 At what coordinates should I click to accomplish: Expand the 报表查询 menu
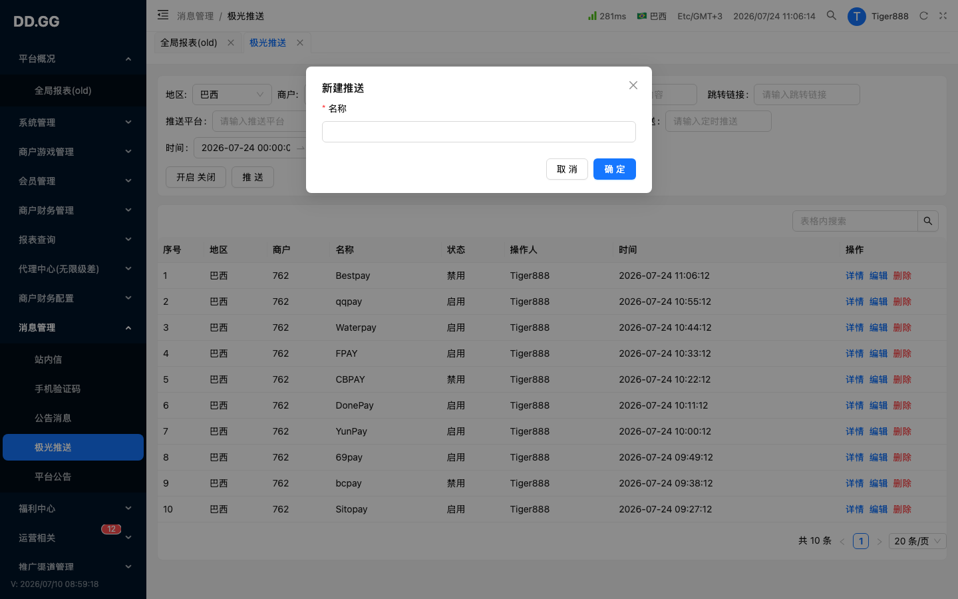point(73,240)
